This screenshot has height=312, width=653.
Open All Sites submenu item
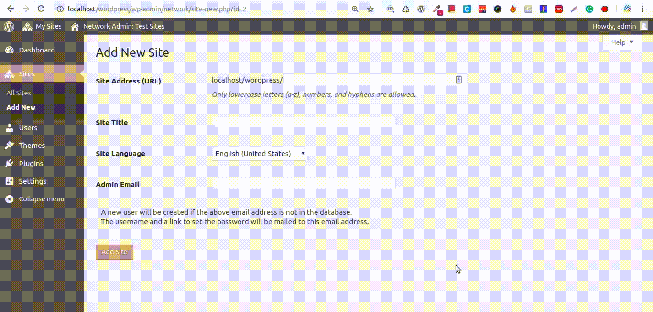[x=19, y=93]
